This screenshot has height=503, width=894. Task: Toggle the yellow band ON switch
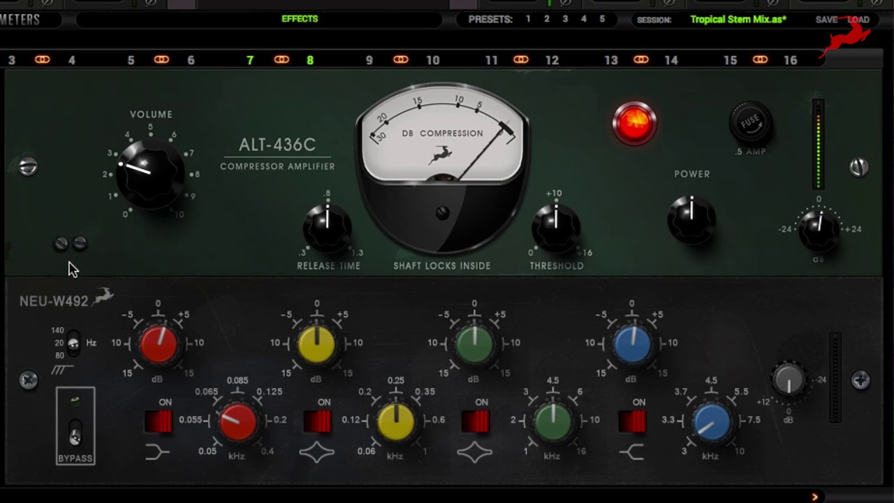[318, 421]
